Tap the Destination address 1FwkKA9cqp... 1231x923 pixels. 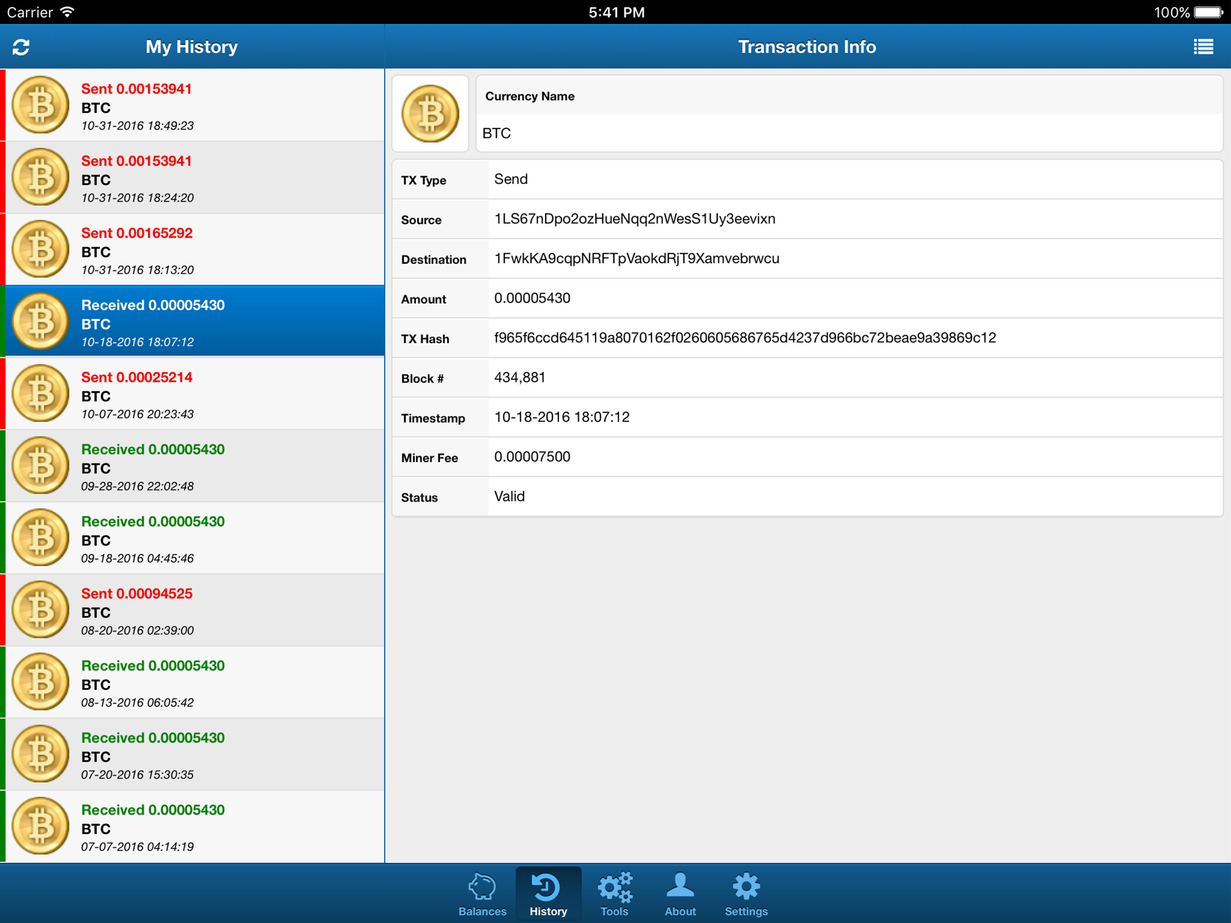(637, 259)
